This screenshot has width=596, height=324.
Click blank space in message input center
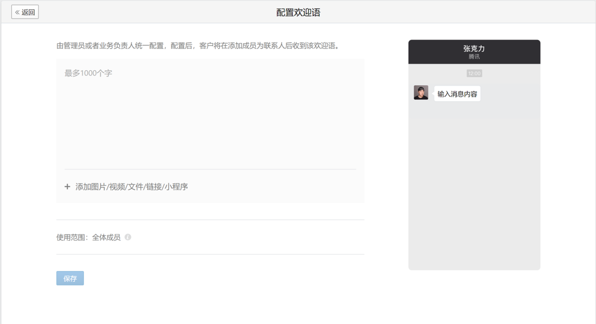pos(210,125)
